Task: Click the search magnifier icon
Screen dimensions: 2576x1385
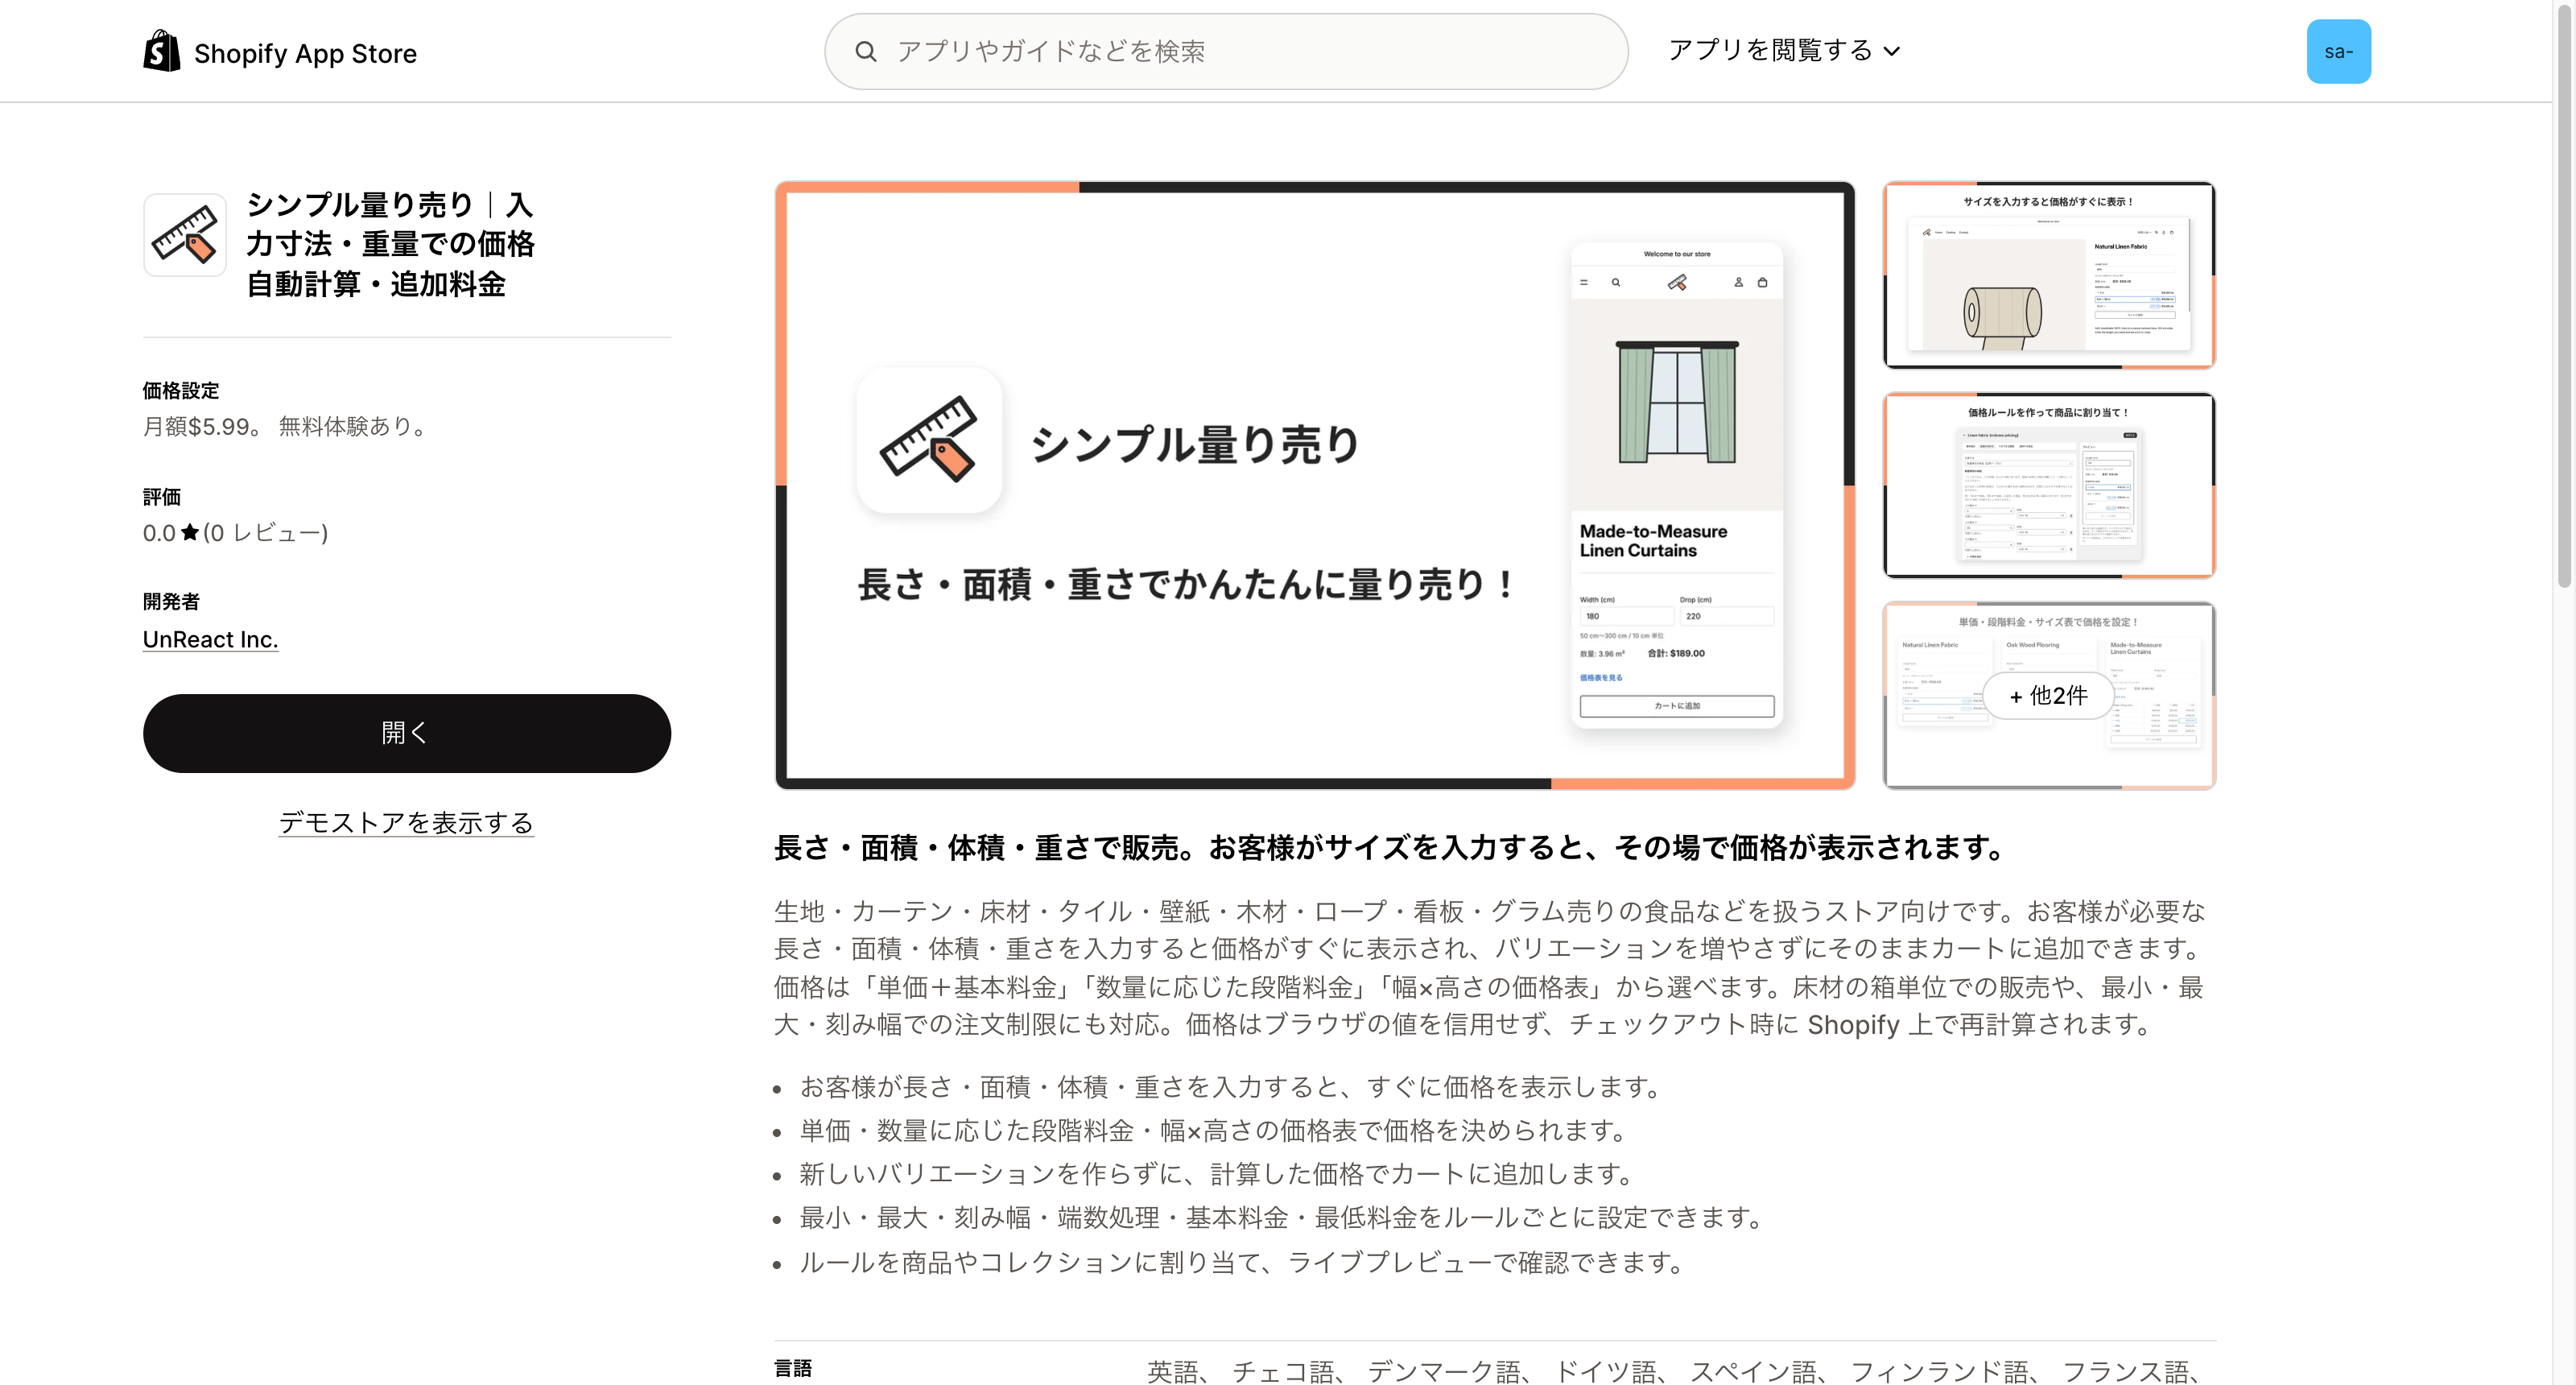Action: (866, 51)
